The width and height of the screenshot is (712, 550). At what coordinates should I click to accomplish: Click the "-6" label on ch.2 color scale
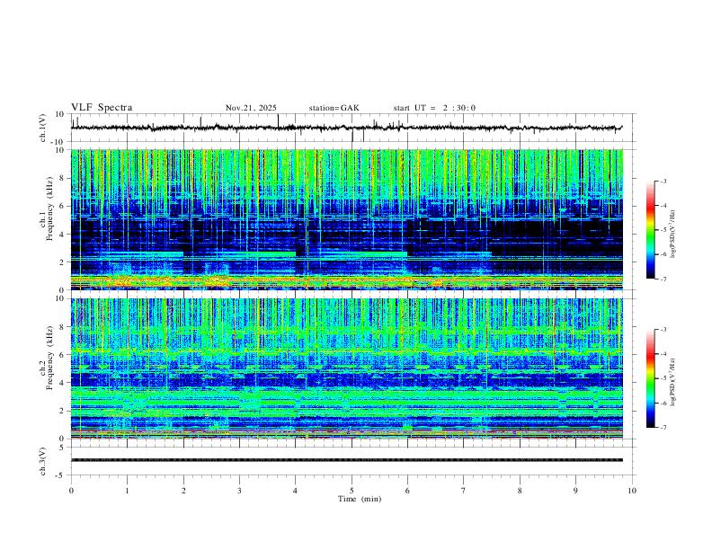(663, 403)
